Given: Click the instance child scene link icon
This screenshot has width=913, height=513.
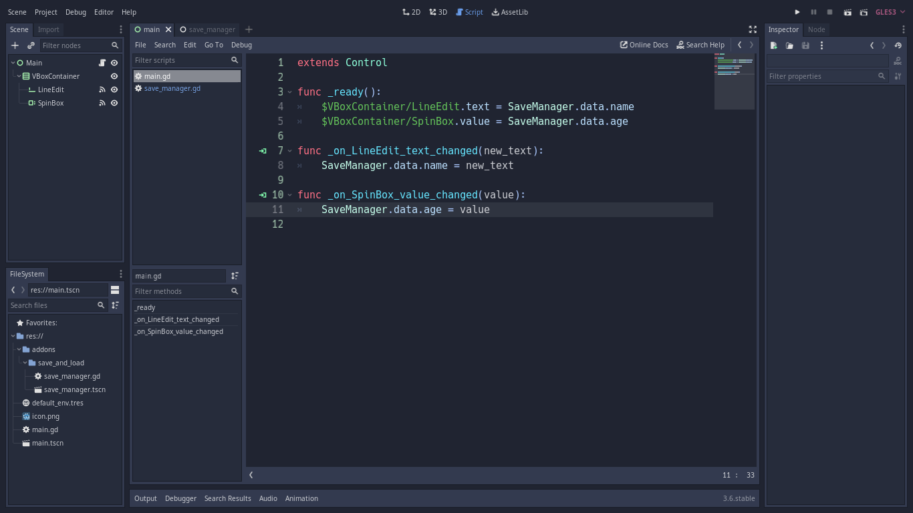Looking at the screenshot, I should (31, 45).
